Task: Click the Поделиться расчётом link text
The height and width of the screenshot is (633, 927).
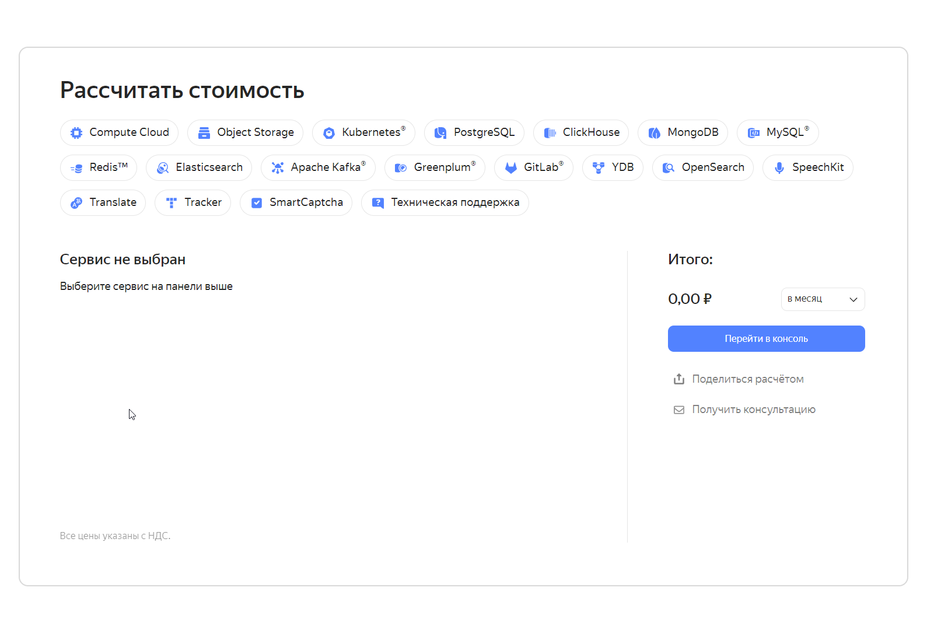Action: (x=748, y=379)
